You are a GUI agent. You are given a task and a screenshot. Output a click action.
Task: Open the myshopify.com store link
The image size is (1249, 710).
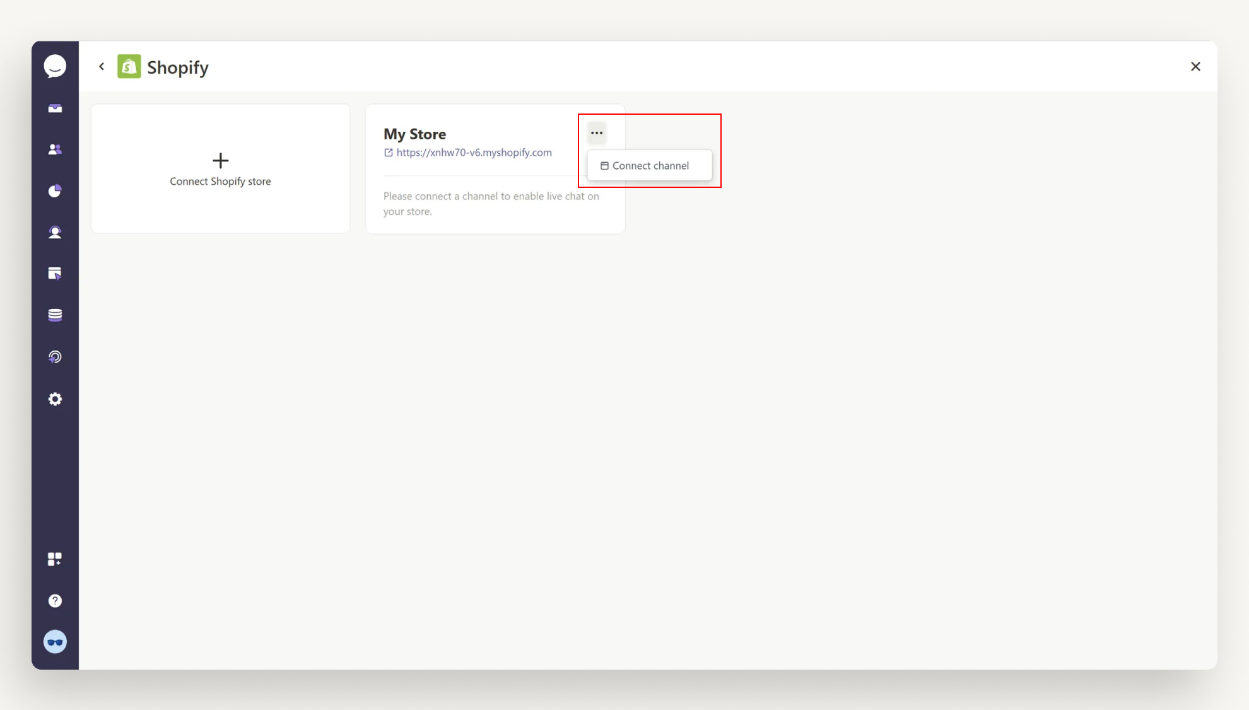pos(474,153)
